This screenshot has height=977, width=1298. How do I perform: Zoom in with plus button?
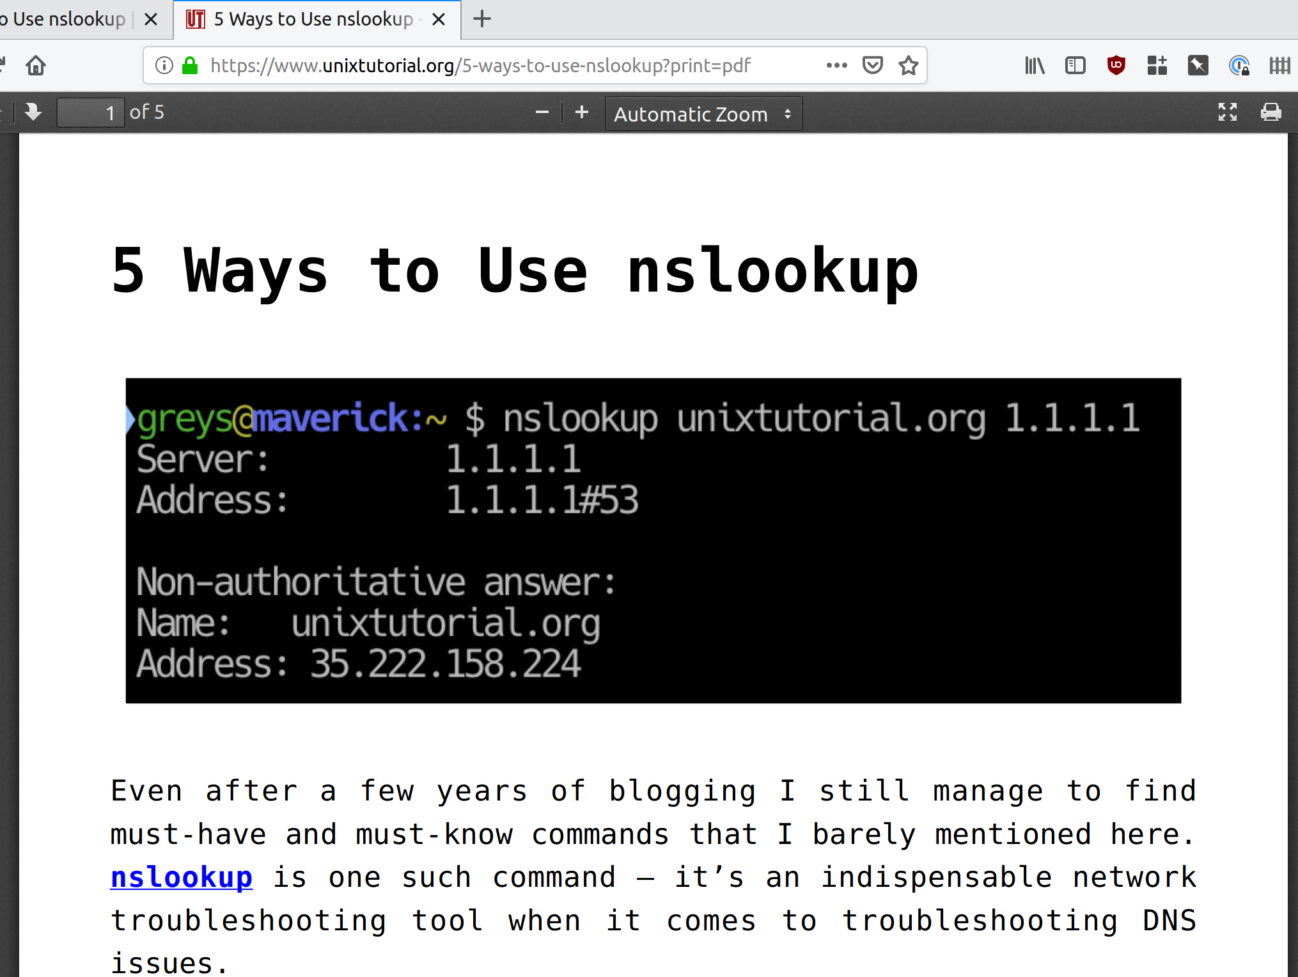tap(582, 113)
